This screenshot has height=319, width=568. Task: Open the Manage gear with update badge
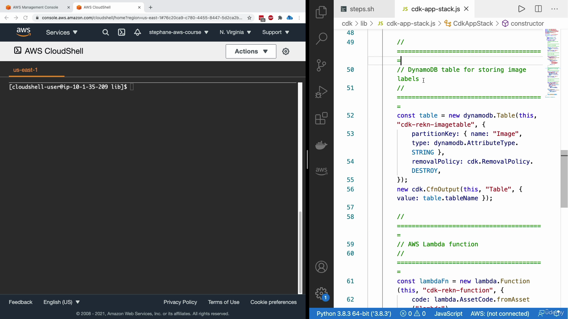click(x=322, y=294)
